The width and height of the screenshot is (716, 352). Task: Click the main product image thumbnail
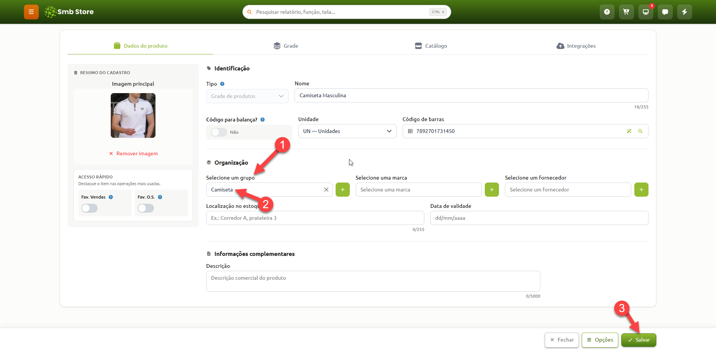point(133,115)
